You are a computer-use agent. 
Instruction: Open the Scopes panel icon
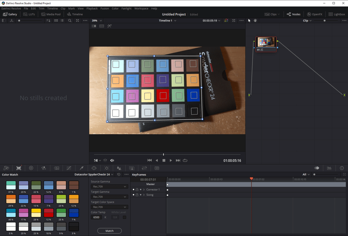[329, 168]
